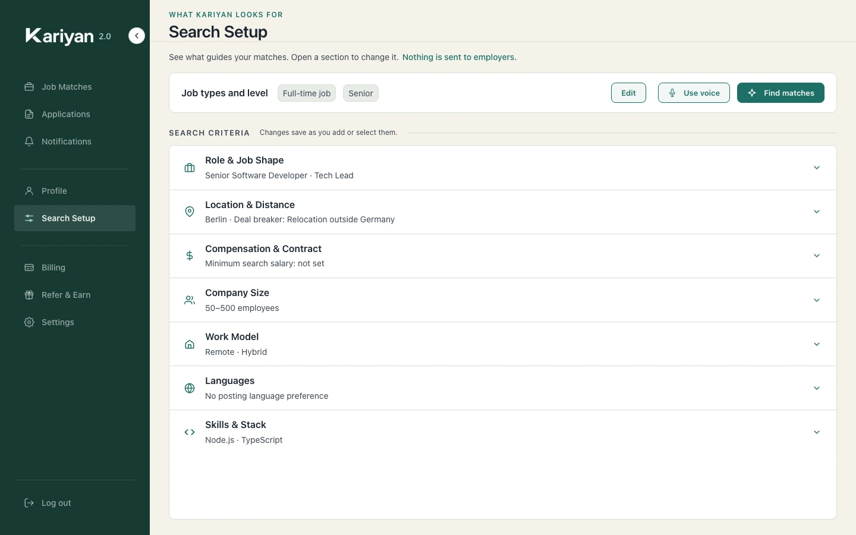856x535 pixels.
Task: Click the document icon beside Applications
Action: (x=29, y=114)
